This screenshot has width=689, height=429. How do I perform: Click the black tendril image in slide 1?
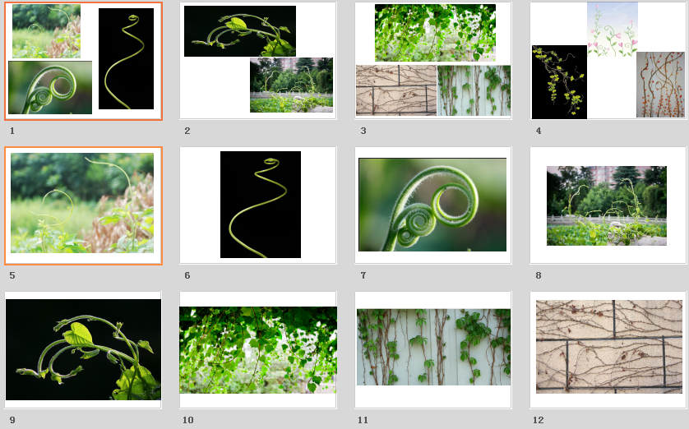click(x=126, y=59)
